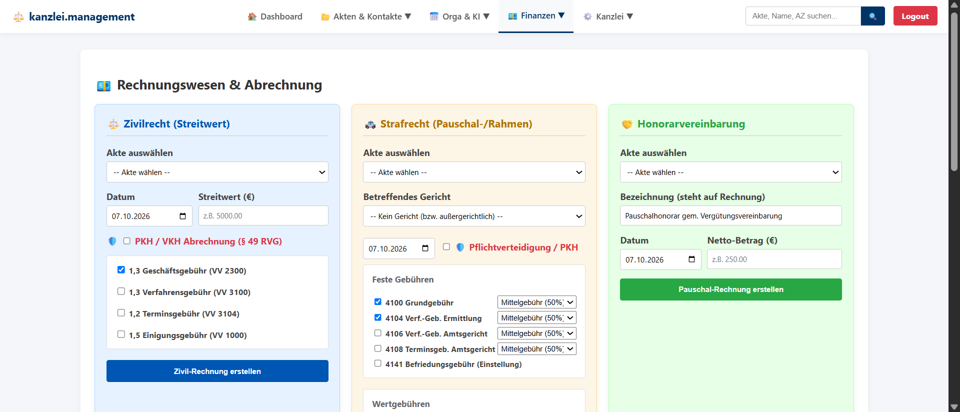Expand Akten & Kontakte menu

(366, 16)
